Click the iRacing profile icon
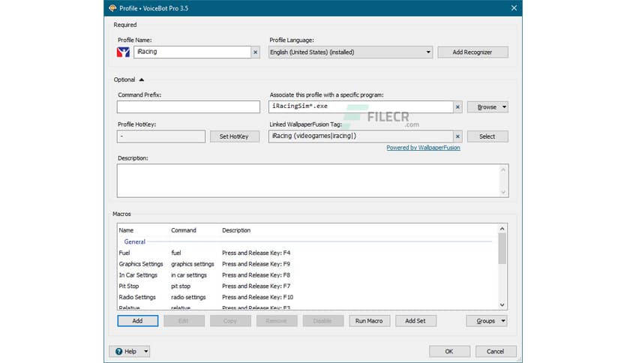 point(123,52)
